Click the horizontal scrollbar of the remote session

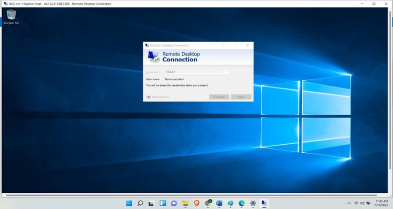tap(192, 195)
